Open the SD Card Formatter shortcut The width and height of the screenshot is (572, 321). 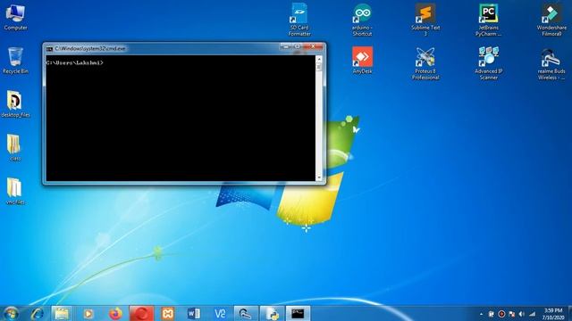299,20
